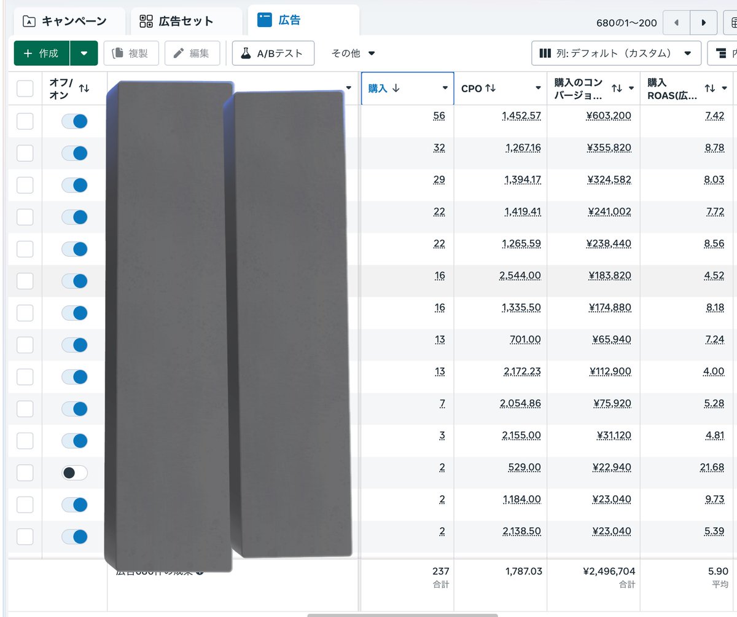The width and height of the screenshot is (737, 617).
Task: Sort by CPO column arrows
Action: (491, 88)
